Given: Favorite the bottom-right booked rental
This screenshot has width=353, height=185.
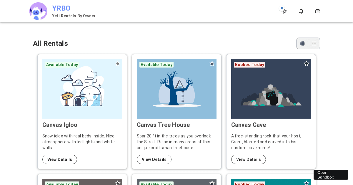Looking at the screenshot, I should [307, 183].
